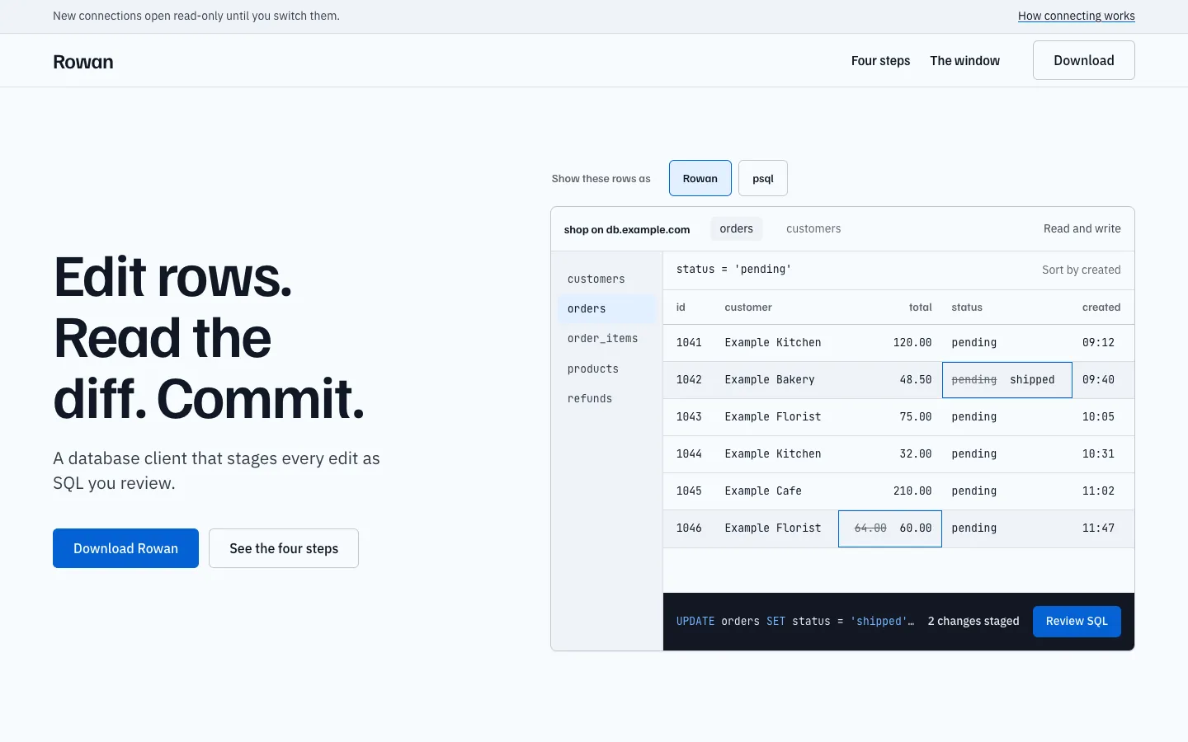Select orders in the table sidebar
Viewport: 1188px width, 742px height.
coord(606,309)
